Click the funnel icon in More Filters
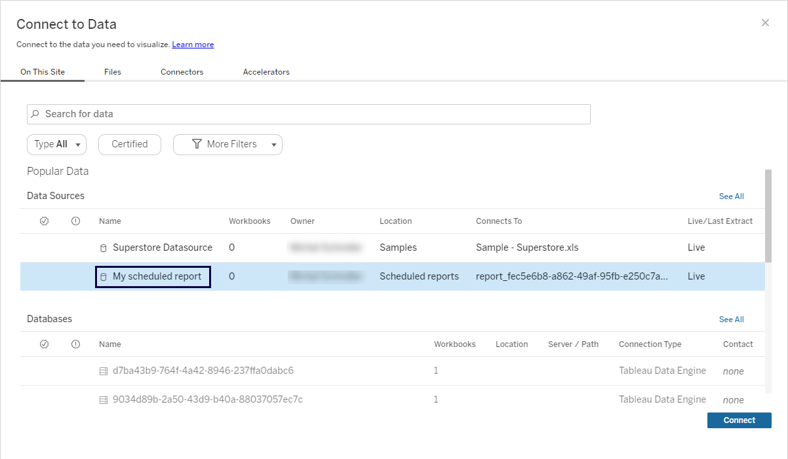Image resolution: width=788 pixels, height=459 pixels. pos(196,144)
